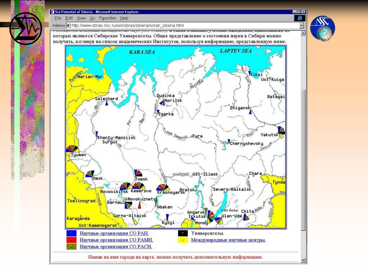Click the marker icon below Chita
Screen dimensions: 368x276
pos(246,217)
